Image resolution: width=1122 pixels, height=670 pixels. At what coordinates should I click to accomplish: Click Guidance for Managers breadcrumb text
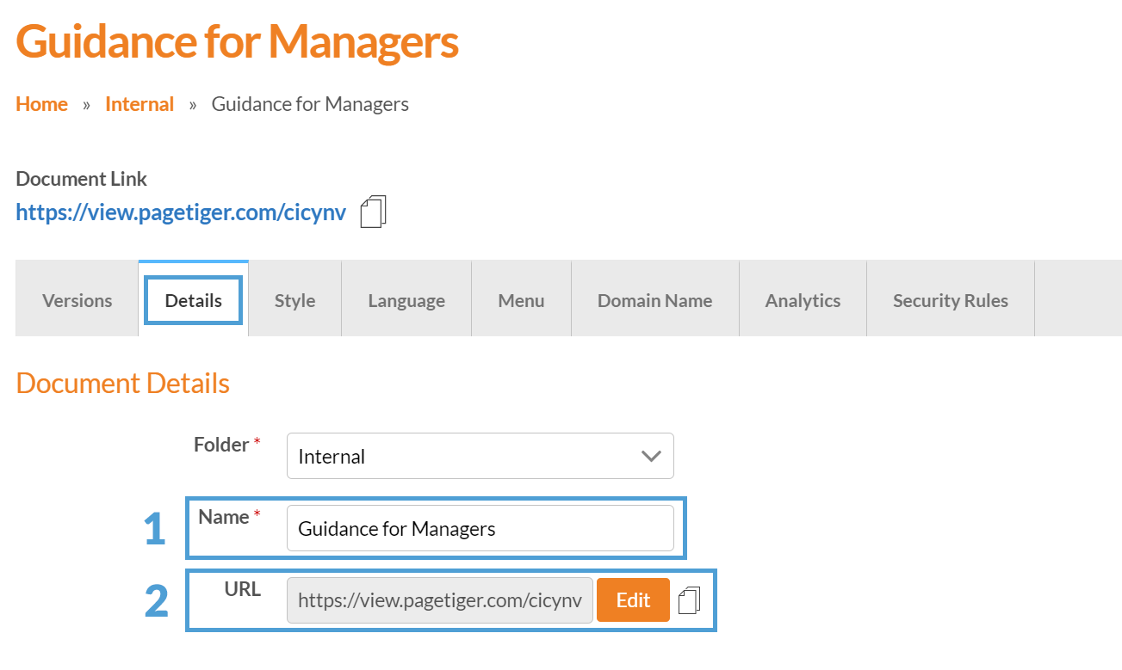coord(310,104)
